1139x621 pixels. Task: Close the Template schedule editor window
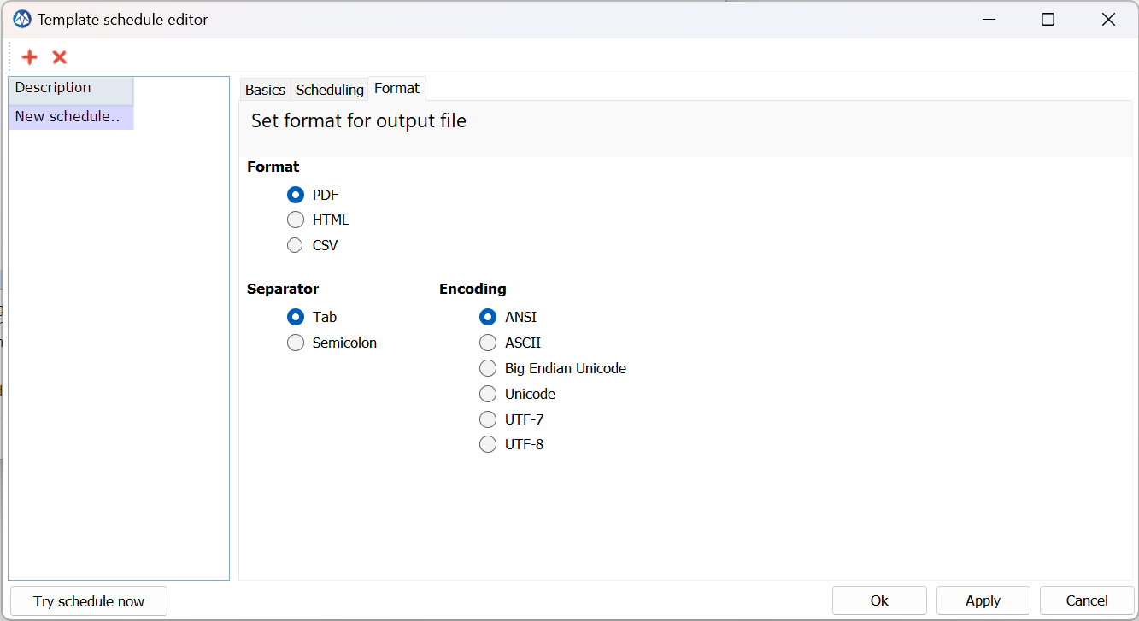(1108, 19)
